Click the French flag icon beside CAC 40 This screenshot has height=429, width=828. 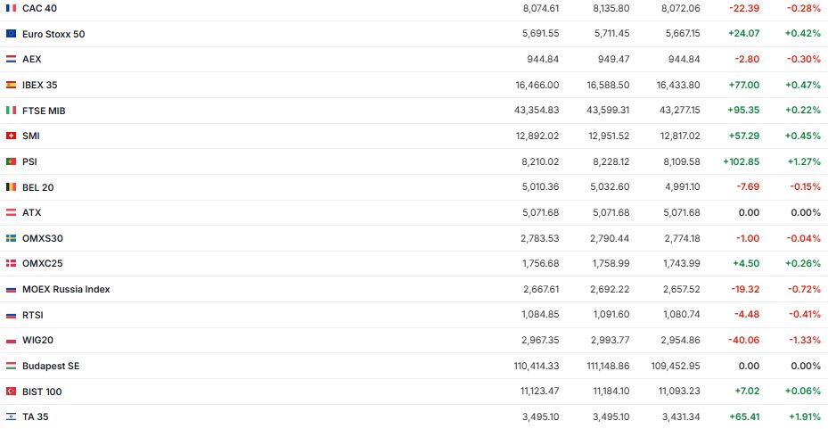[11, 8]
